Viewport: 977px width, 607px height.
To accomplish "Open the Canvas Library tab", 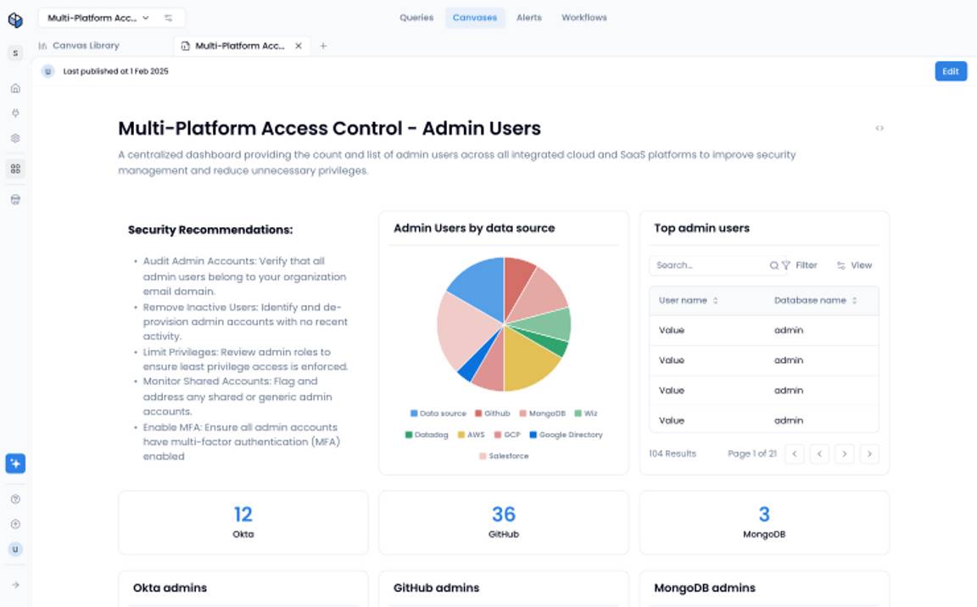I will [x=79, y=46].
